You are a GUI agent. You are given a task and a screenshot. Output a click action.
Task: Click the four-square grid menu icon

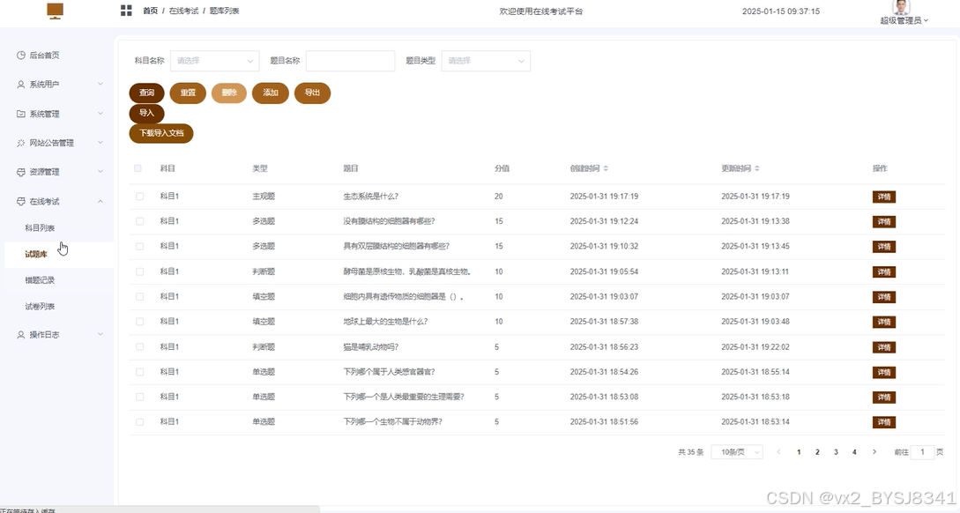(126, 11)
